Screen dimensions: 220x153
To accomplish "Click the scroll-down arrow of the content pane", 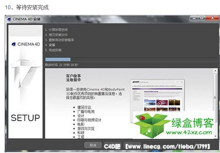I will pos(215,136).
